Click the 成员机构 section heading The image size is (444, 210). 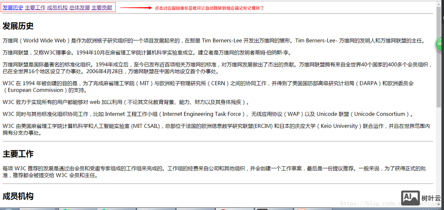18,197
